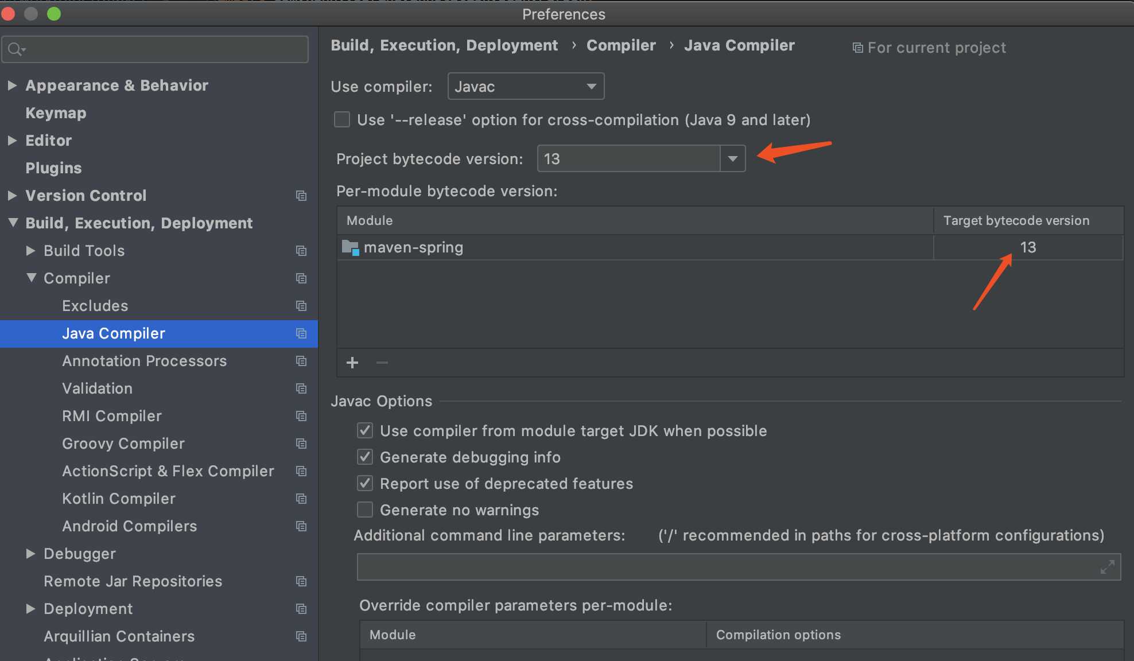Click Project bytecode version text field
1134x661 pixels.
coord(628,158)
